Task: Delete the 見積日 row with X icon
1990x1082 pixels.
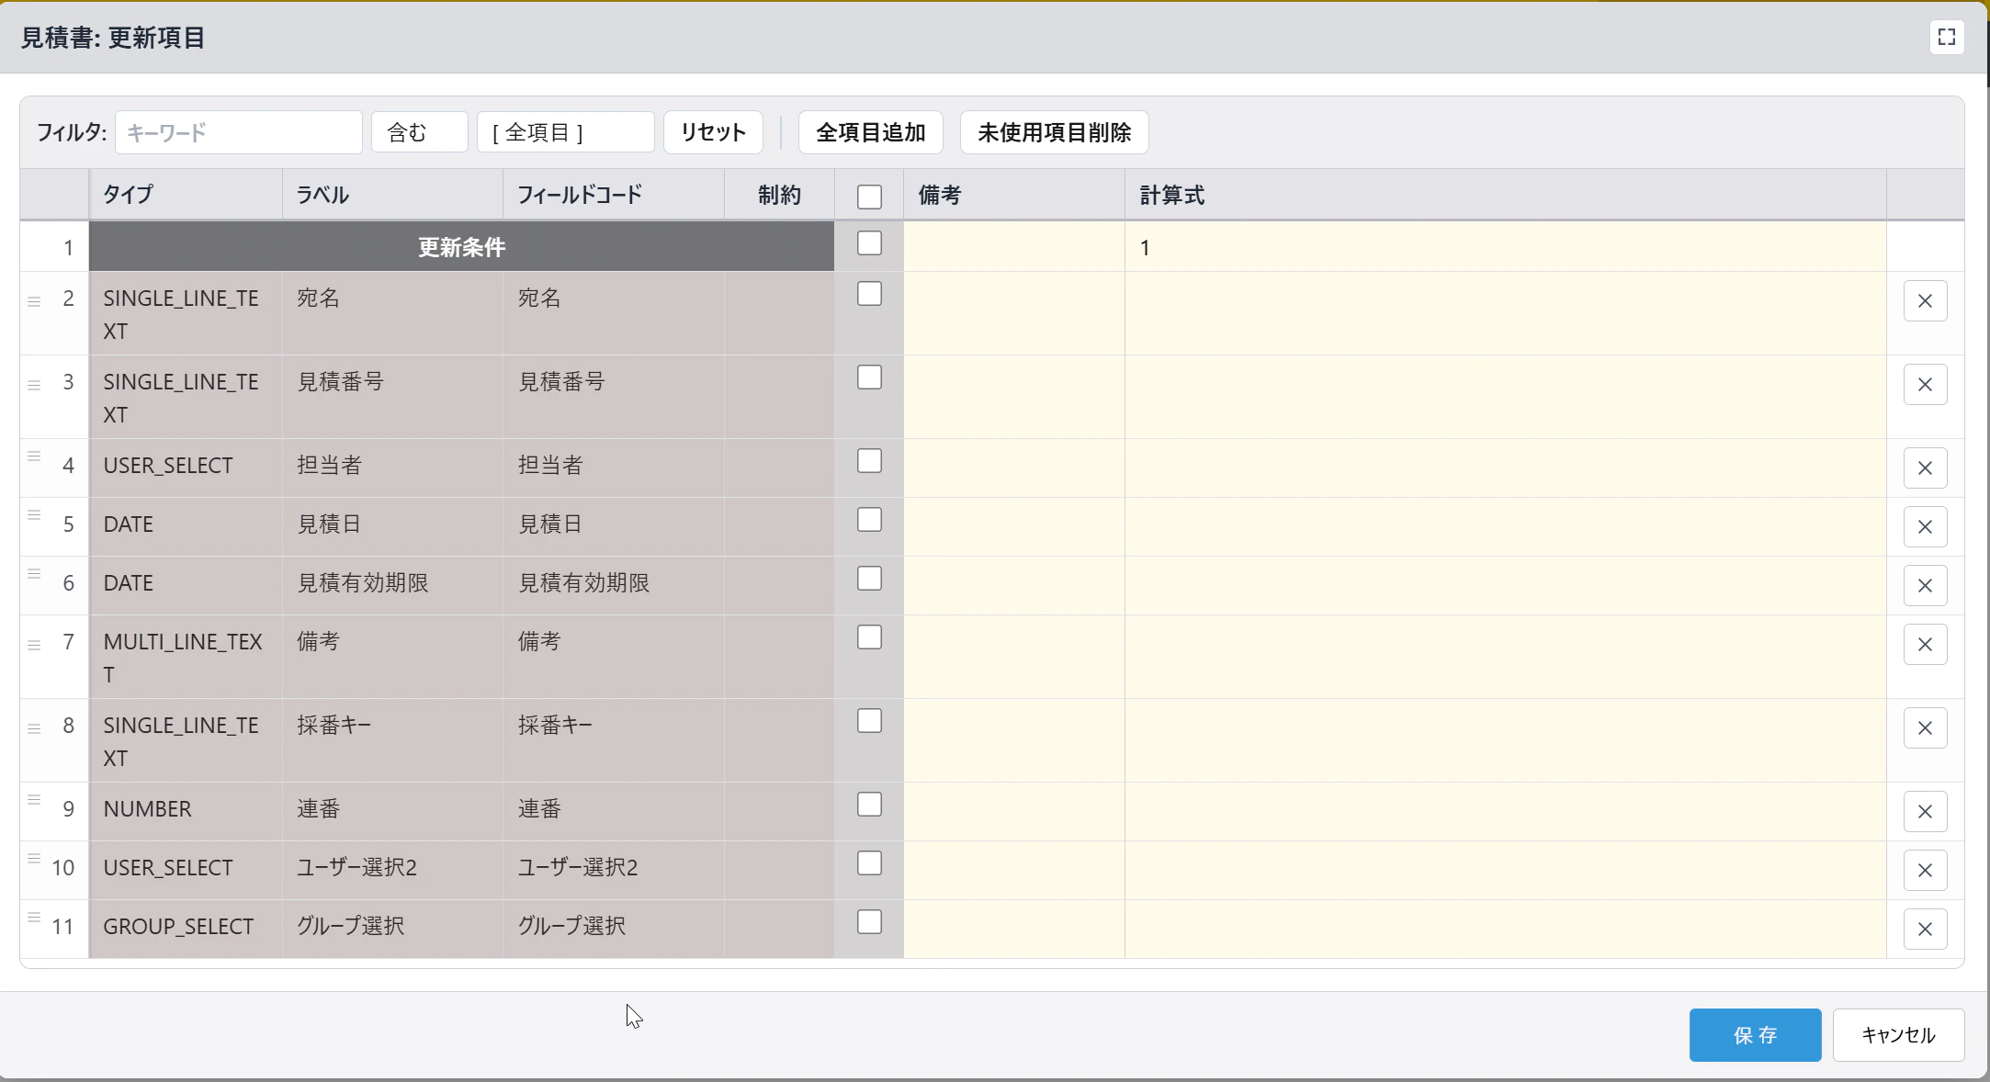Action: tap(1925, 527)
